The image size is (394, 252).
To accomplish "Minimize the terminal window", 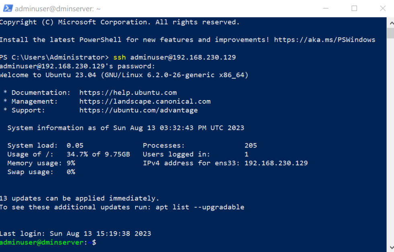I will coord(326,8).
